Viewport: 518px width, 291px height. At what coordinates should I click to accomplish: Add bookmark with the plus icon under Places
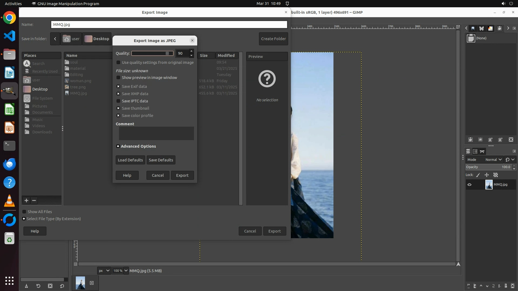26,200
